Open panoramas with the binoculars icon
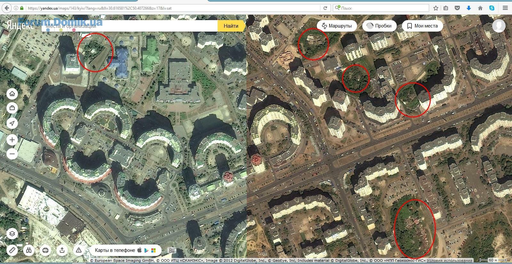This screenshot has width=512, height=264. click(29, 250)
